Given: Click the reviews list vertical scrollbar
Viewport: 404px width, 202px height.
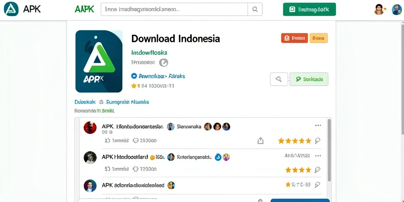Looking at the screenshot, I should [x=329, y=150].
